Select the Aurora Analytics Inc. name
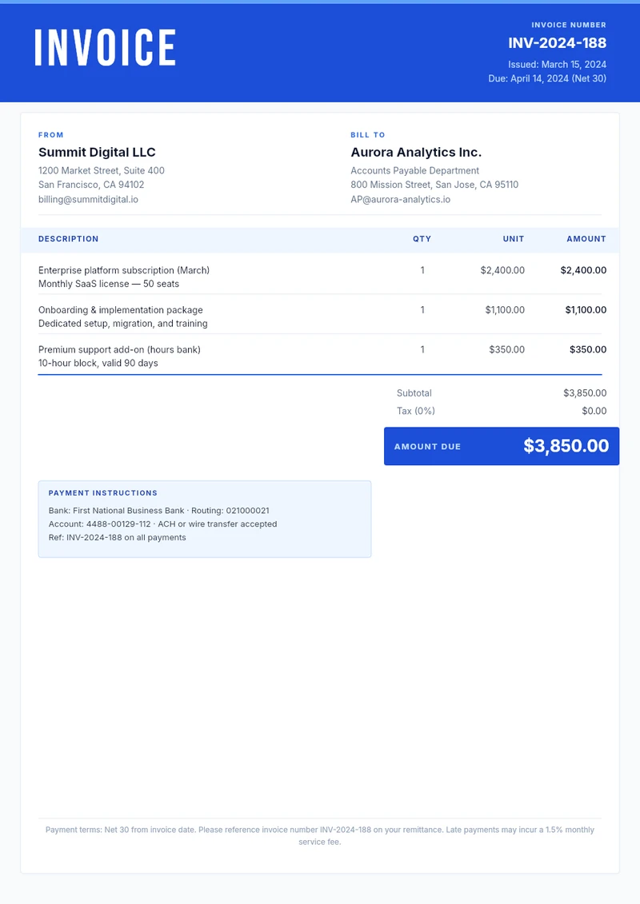The height and width of the screenshot is (904, 640). [x=416, y=152]
